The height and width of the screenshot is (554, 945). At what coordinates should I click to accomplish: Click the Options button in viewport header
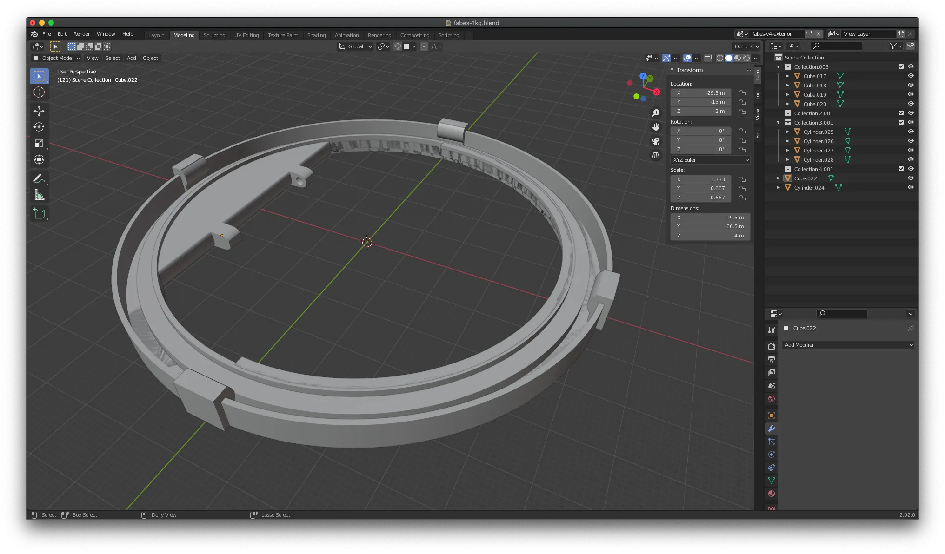coord(746,46)
